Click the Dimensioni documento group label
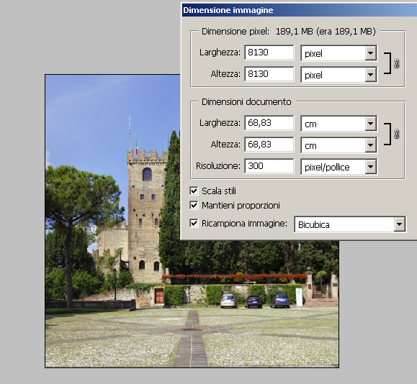 (x=246, y=102)
